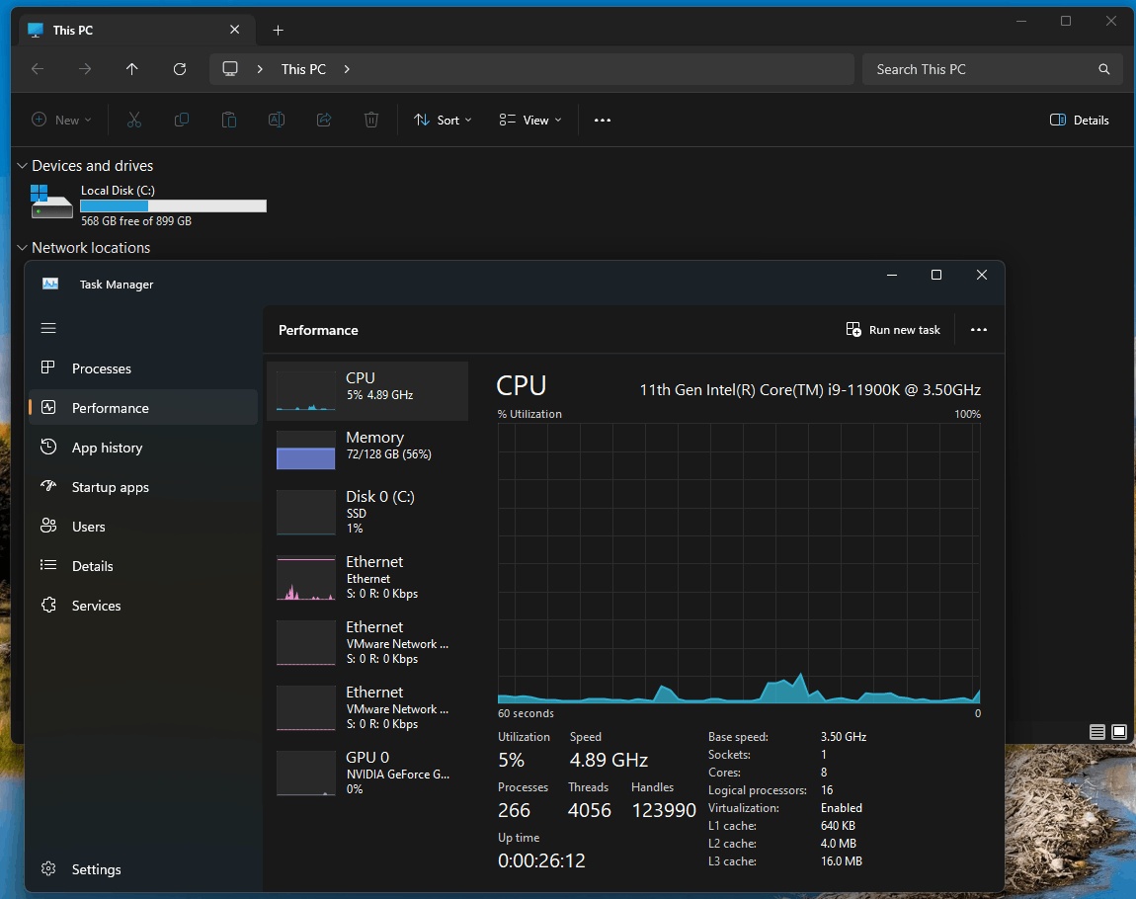Expand the Sort dropdown in File Explorer
Image resolution: width=1136 pixels, height=899 pixels.
443,121
